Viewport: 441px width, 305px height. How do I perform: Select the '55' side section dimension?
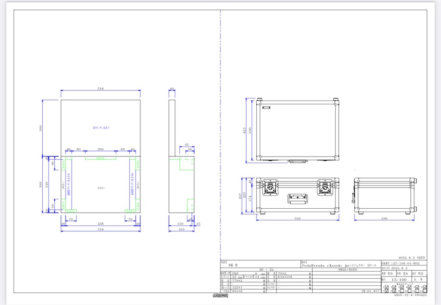190,149
